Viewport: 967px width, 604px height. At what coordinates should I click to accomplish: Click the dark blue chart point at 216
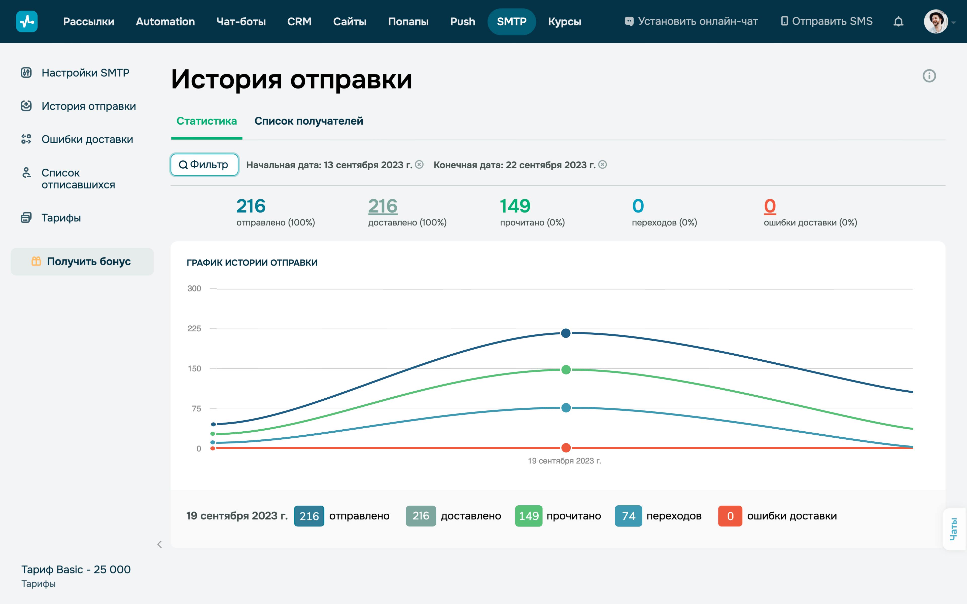tap(566, 333)
